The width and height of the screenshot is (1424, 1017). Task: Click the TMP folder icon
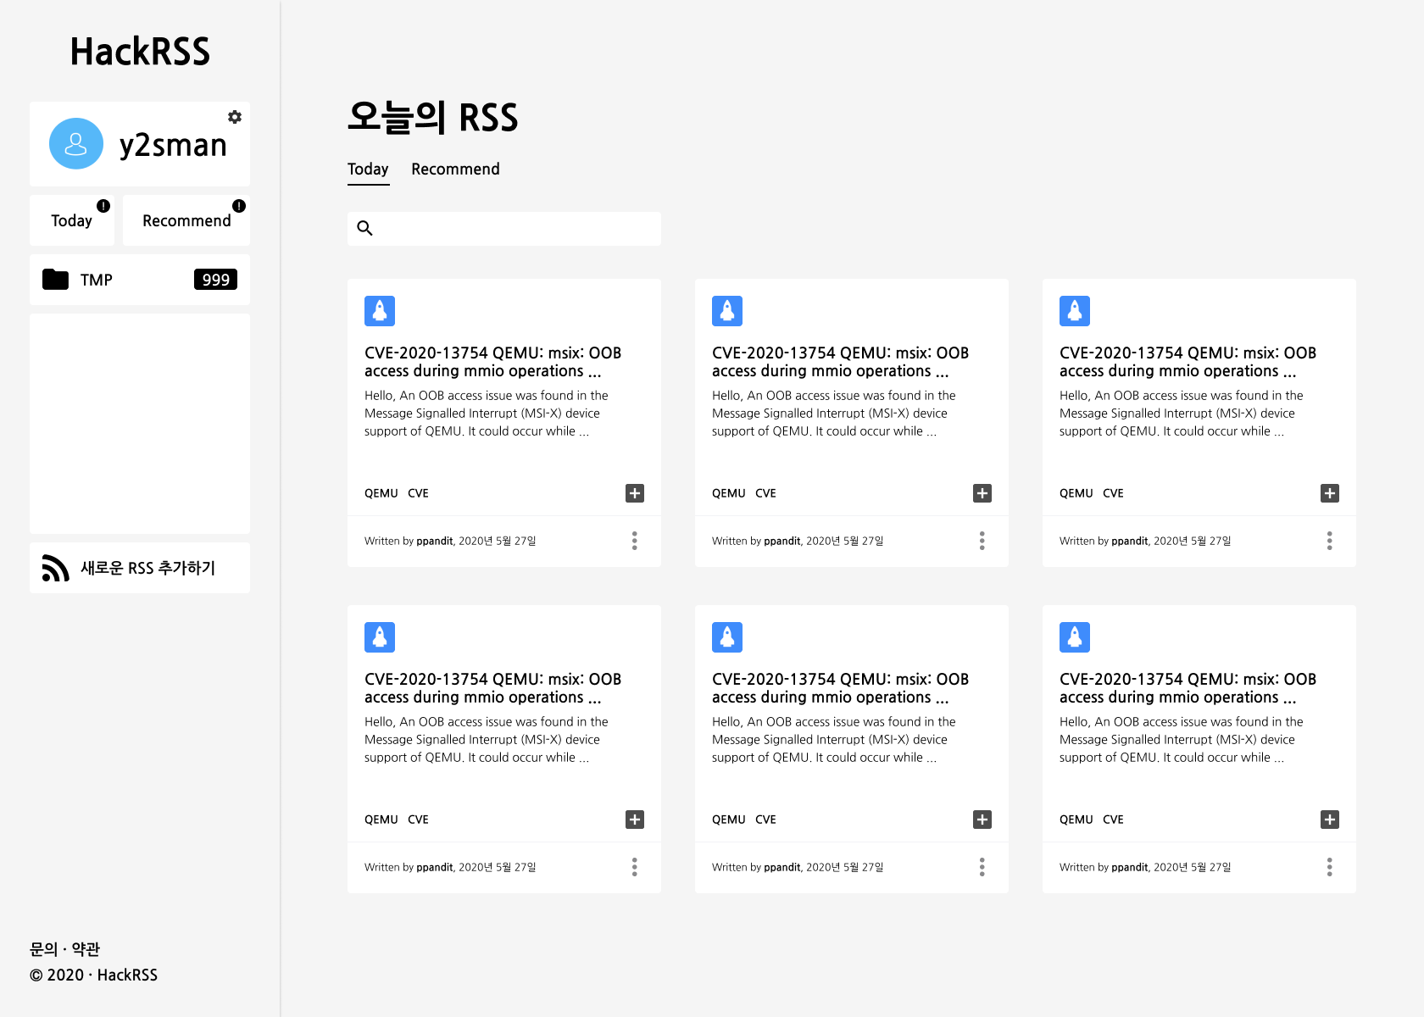pos(55,280)
